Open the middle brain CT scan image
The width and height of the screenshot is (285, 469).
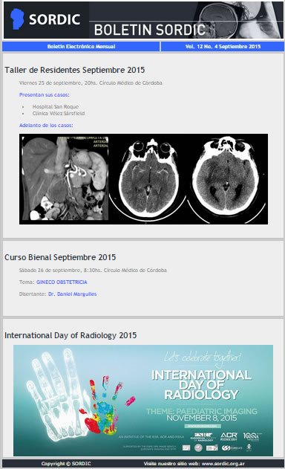(x=148, y=179)
